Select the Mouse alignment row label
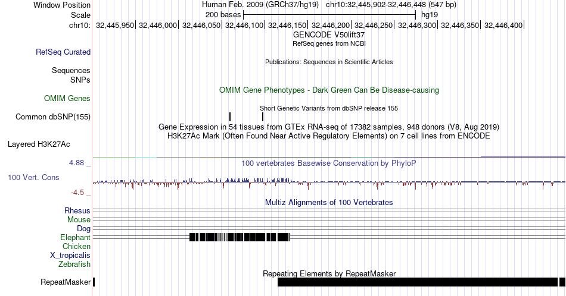 pos(79,220)
